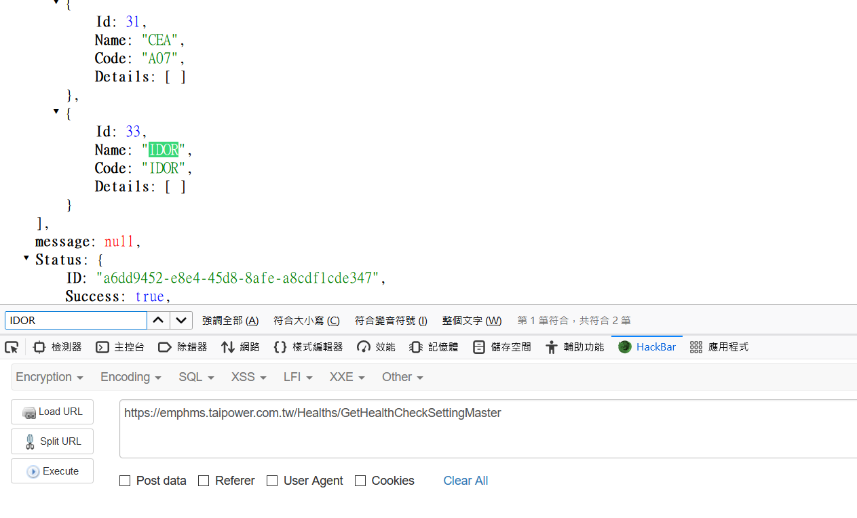Click the Id value 31
The image size is (857, 518).
click(x=133, y=22)
